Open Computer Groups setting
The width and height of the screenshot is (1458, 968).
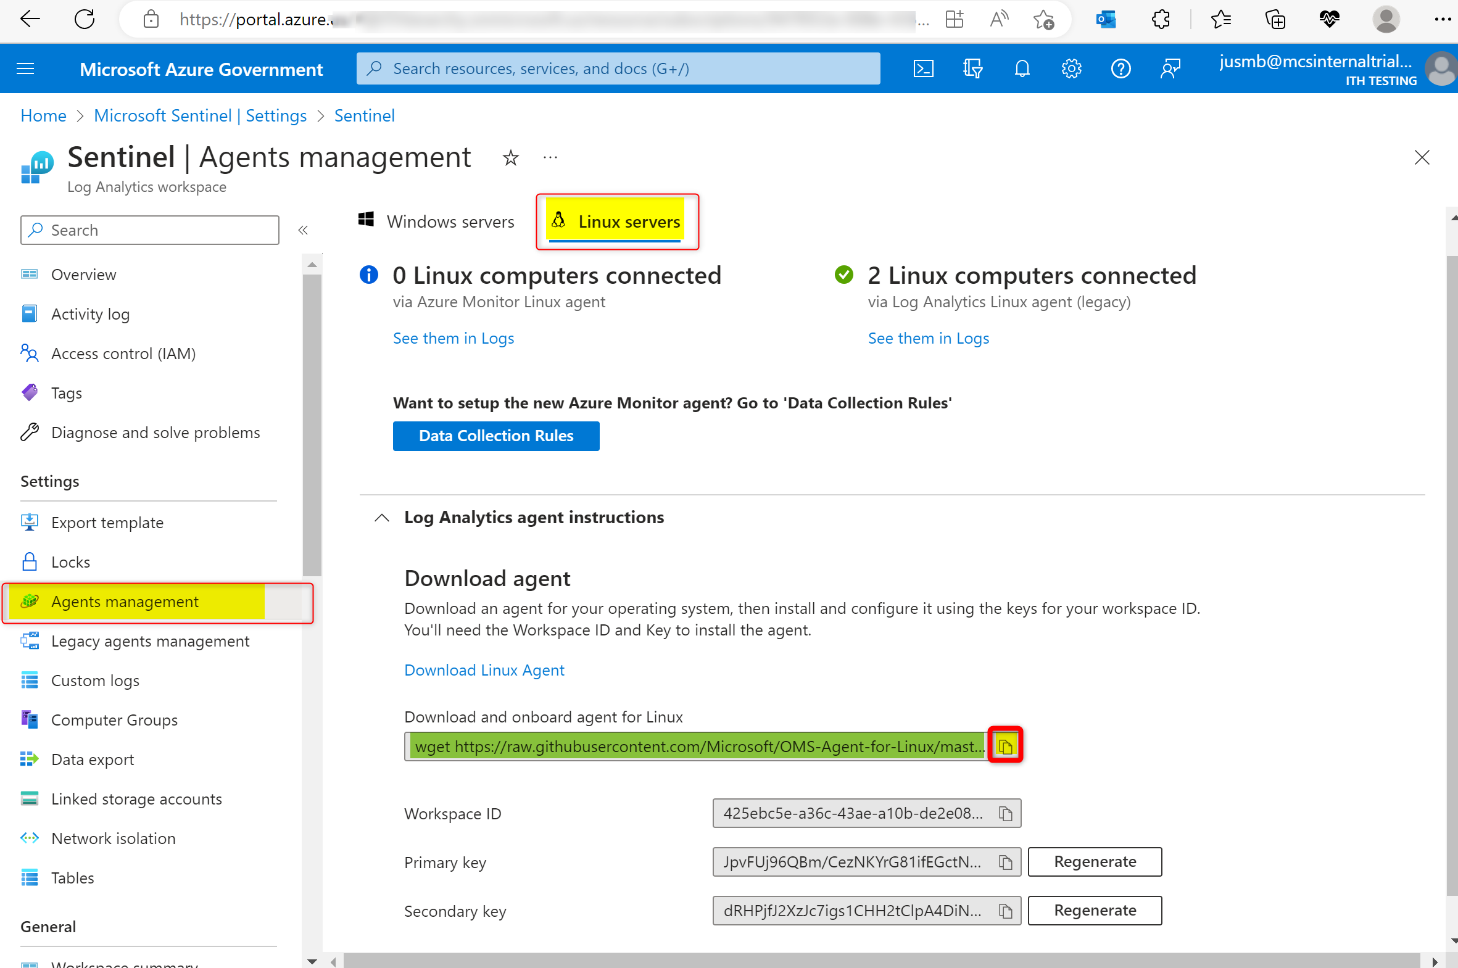pyautogui.click(x=114, y=721)
